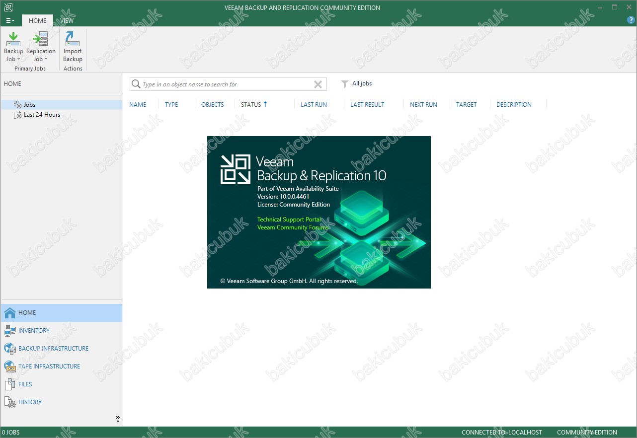The height and width of the screenshot is (438, 637).
Task: Click the Inventory computers icon
Action: [x=10, y=331]
